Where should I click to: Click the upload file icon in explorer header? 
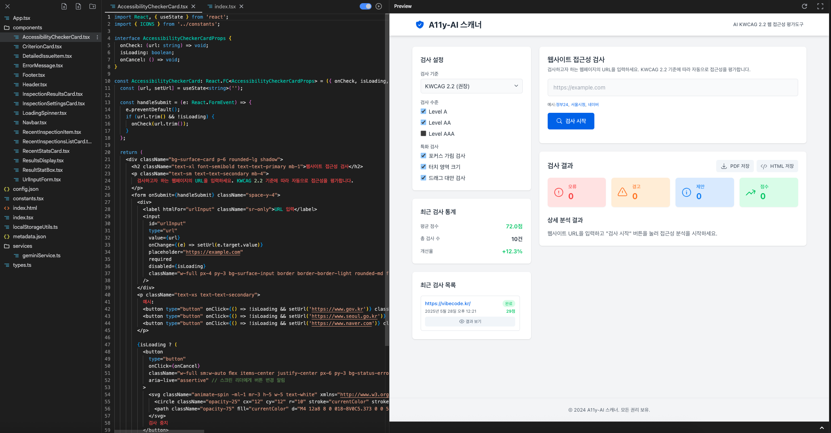coord(64,6)
